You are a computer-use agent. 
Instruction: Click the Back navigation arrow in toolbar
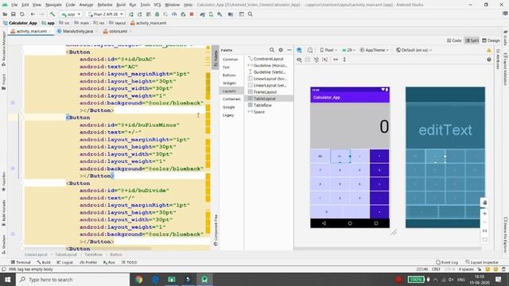pyautogui.click(x=33, y=14)
